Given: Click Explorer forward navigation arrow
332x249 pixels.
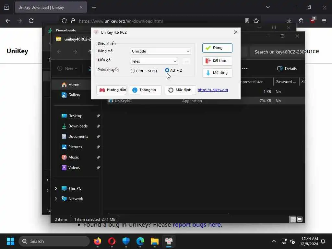Looking at the screenshot, I should pos(75,52).
